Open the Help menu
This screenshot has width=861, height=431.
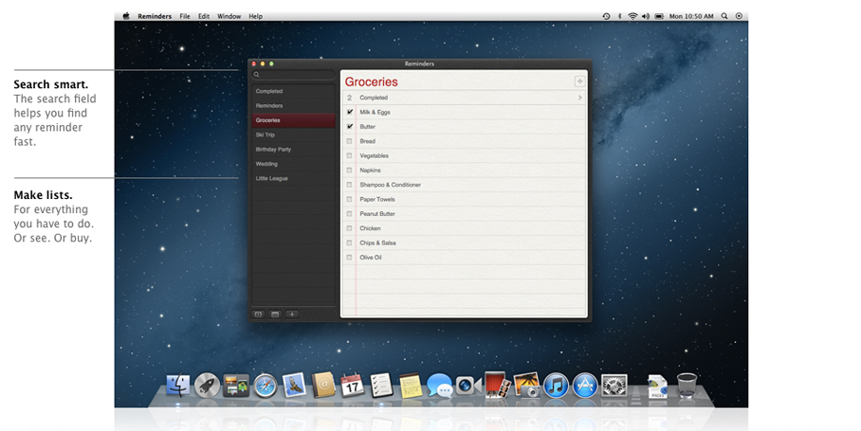point(255,16)
